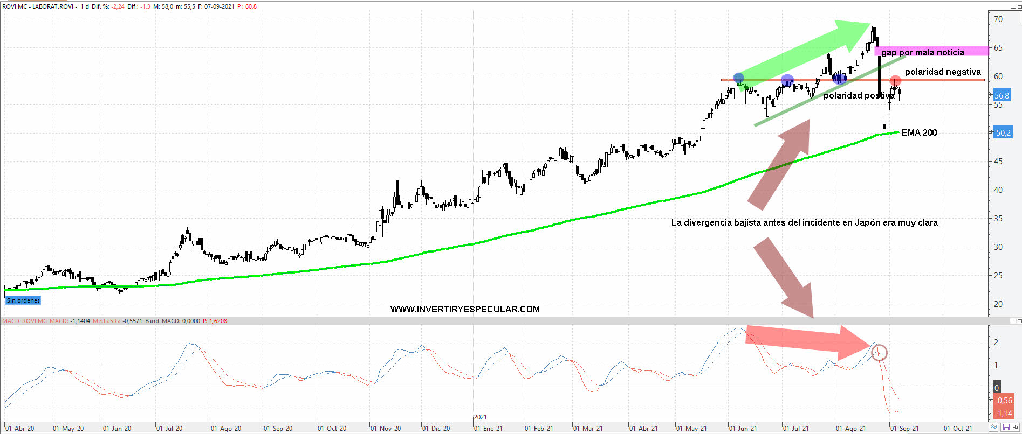Screen dimensions: 1022x434
Task: Maximize the MACD indicator panel
Action: 1019,321
